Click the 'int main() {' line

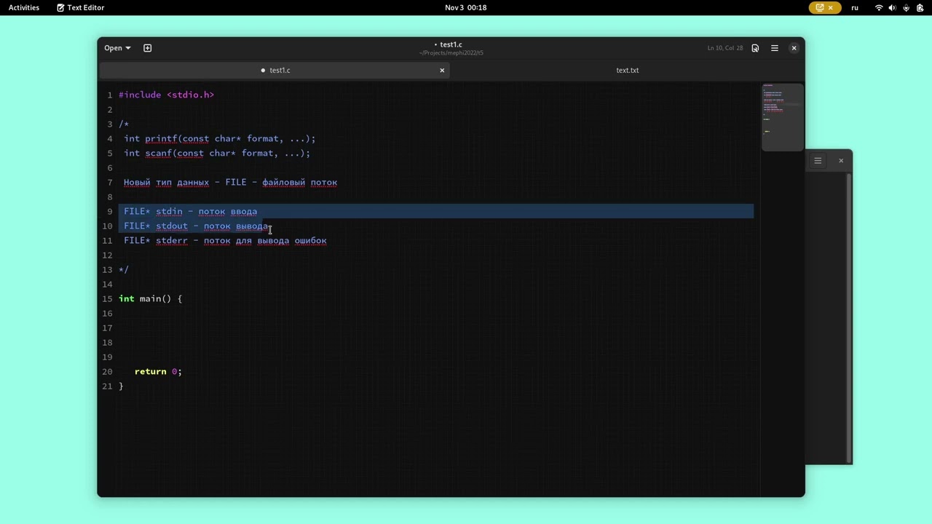(x=151, y=298)
